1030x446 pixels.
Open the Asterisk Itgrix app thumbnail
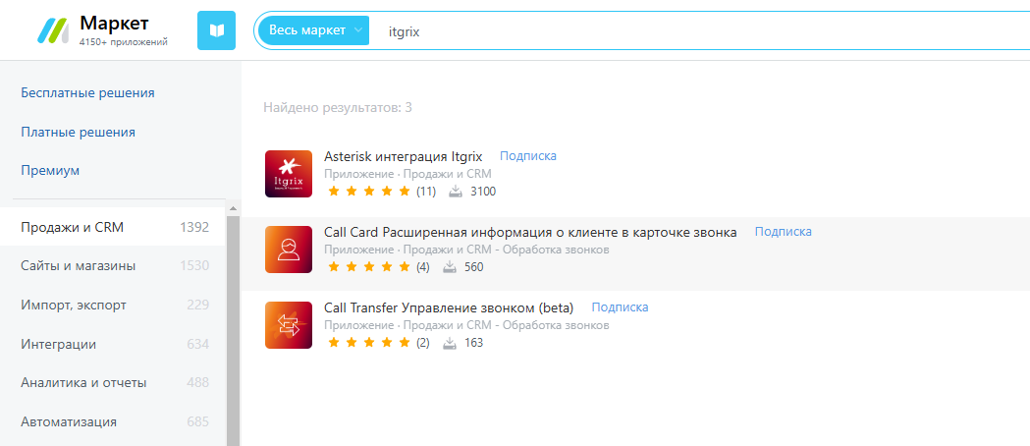289,174
